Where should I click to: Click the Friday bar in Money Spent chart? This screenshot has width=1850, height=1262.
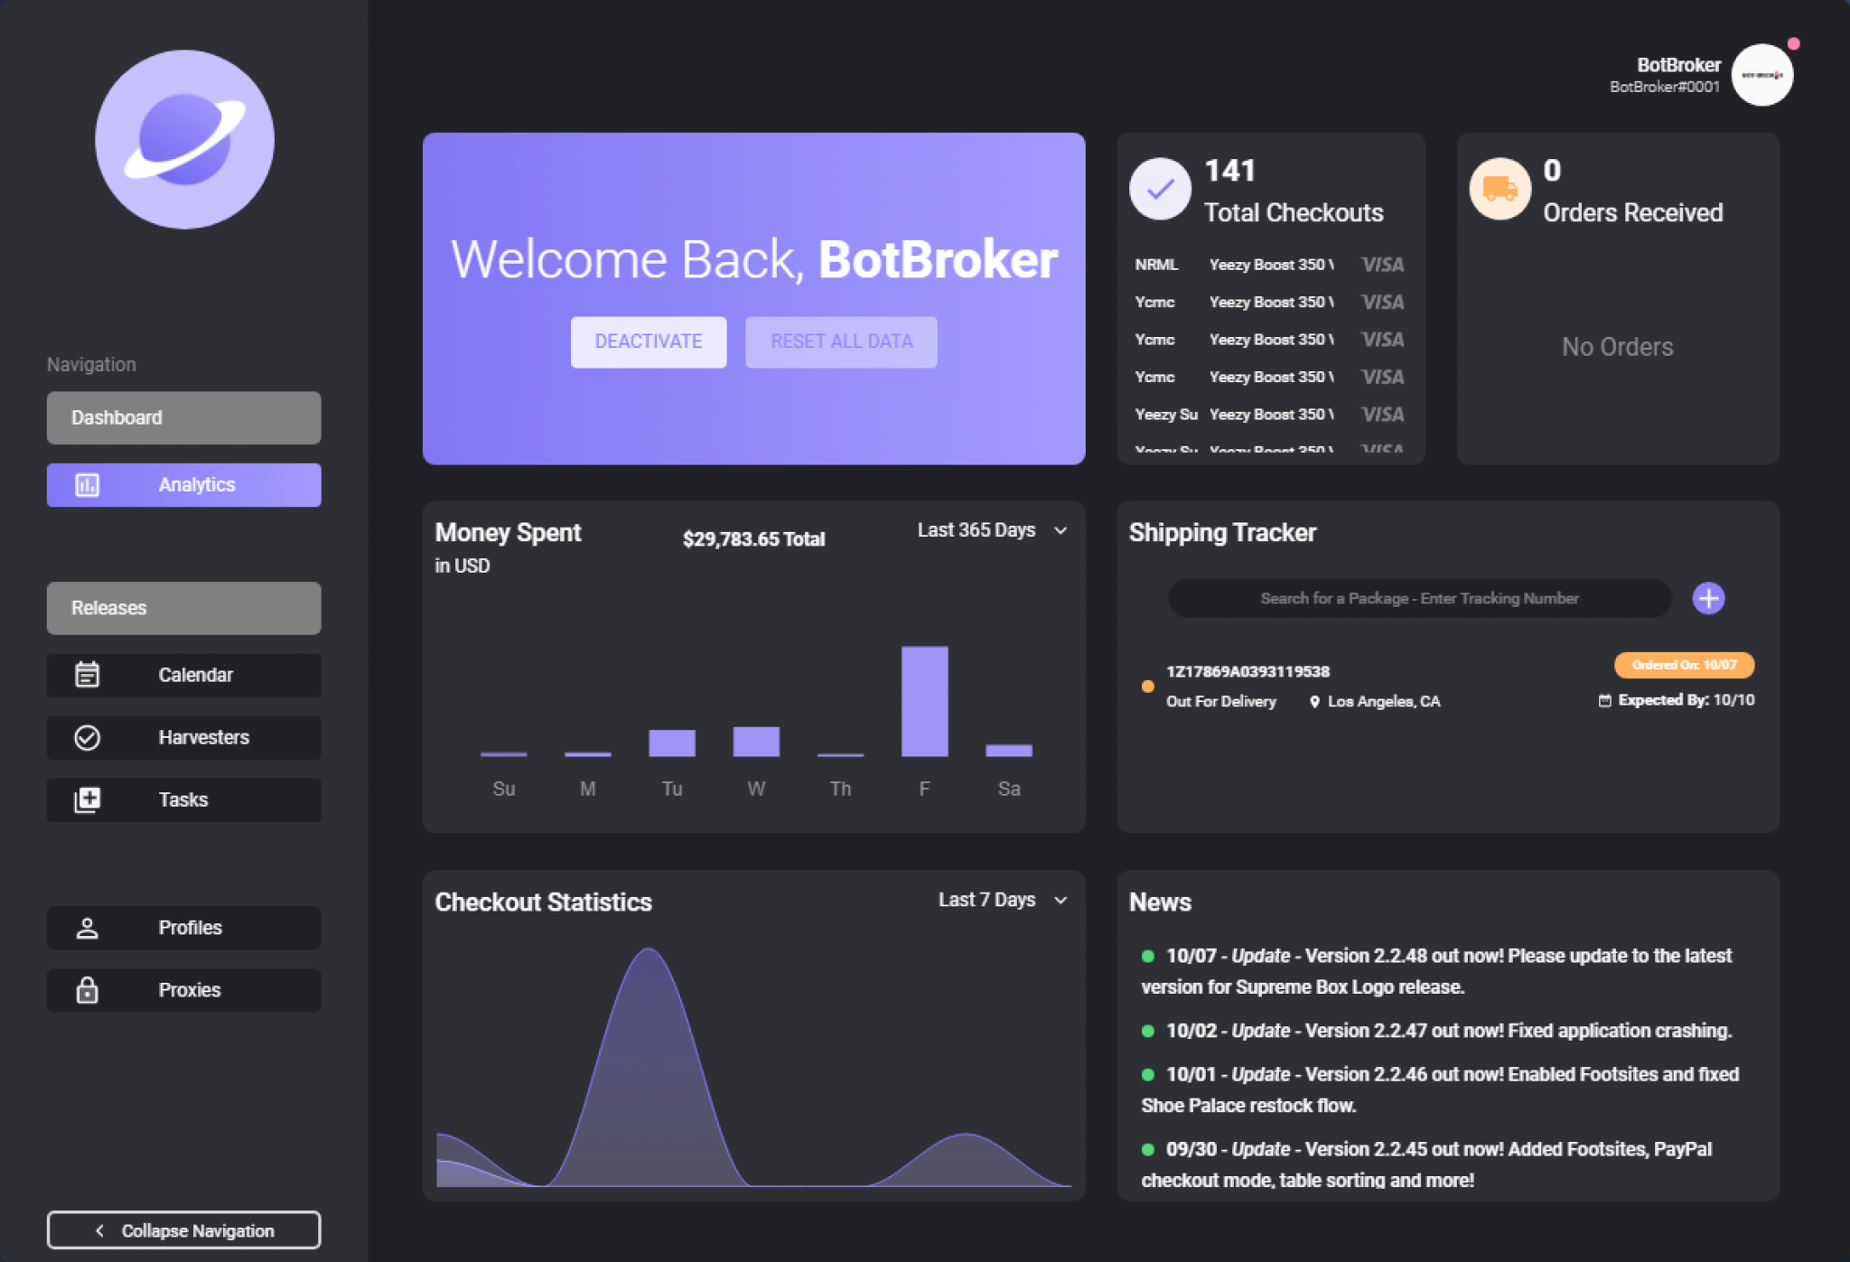click(924, 701)
